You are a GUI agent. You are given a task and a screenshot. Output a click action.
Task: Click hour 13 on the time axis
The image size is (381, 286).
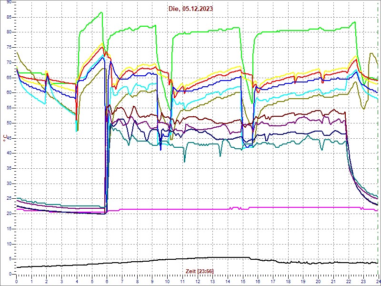[212, 282]
